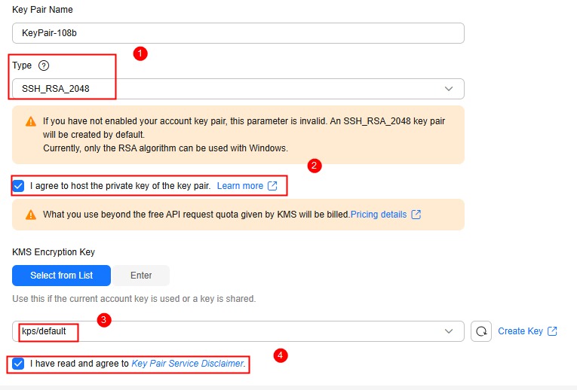Expand the Type dropdown arrow

[449, 89]
